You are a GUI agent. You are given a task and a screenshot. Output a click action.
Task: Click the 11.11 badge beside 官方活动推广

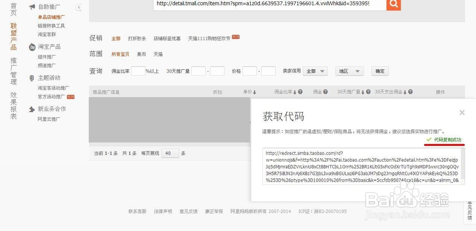click(x=70, y=96)
